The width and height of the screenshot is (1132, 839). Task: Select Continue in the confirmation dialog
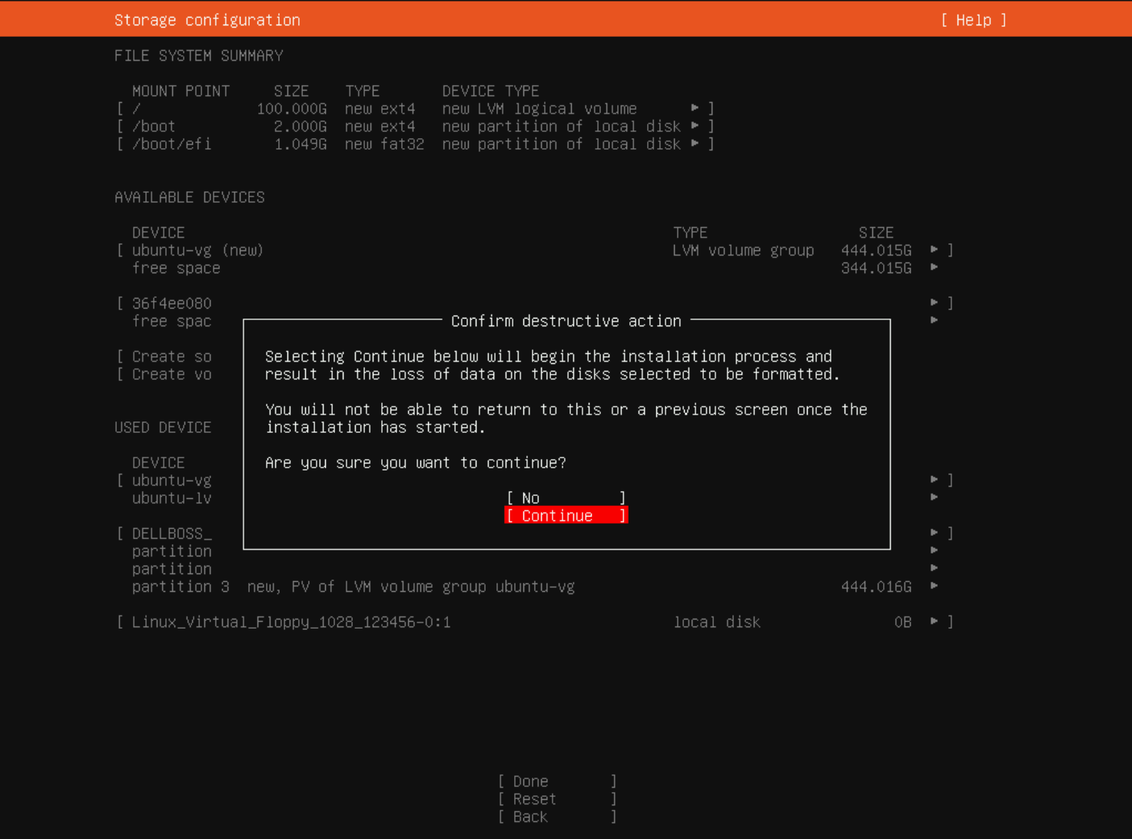point(566,515)
